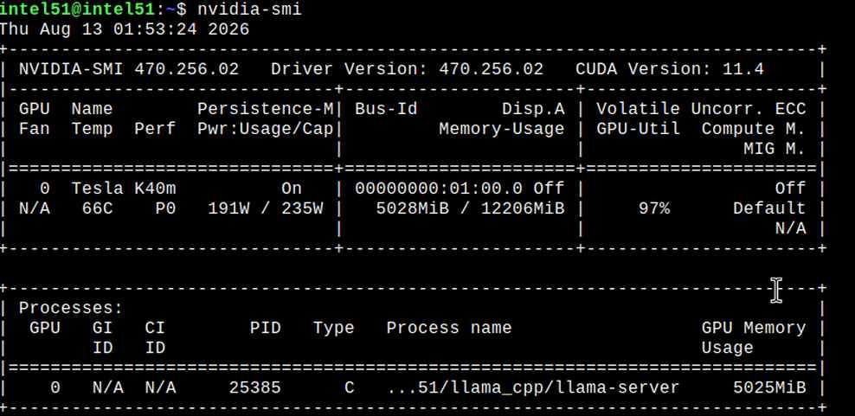Viewport: 855px width, 416px height.
Task: Click the Persistence-M On value
Action: [x=291, y=189]
